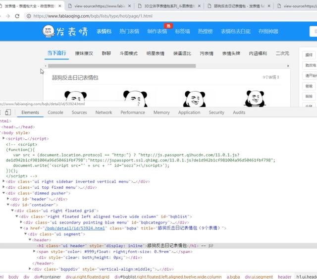This screenshot has height=279, width=317.
Task: Switch to DevTools Console tab
Action: coord(55,112)
